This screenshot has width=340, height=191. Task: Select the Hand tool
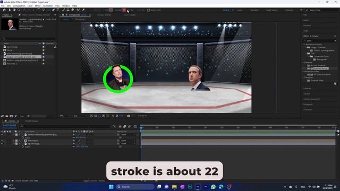[14, 10]
